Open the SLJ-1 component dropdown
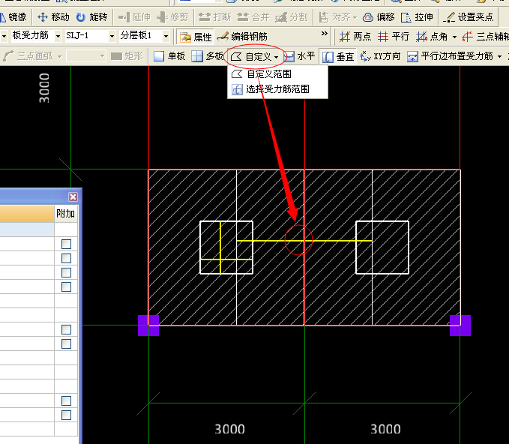509x444 pixels. click(112, 36)
